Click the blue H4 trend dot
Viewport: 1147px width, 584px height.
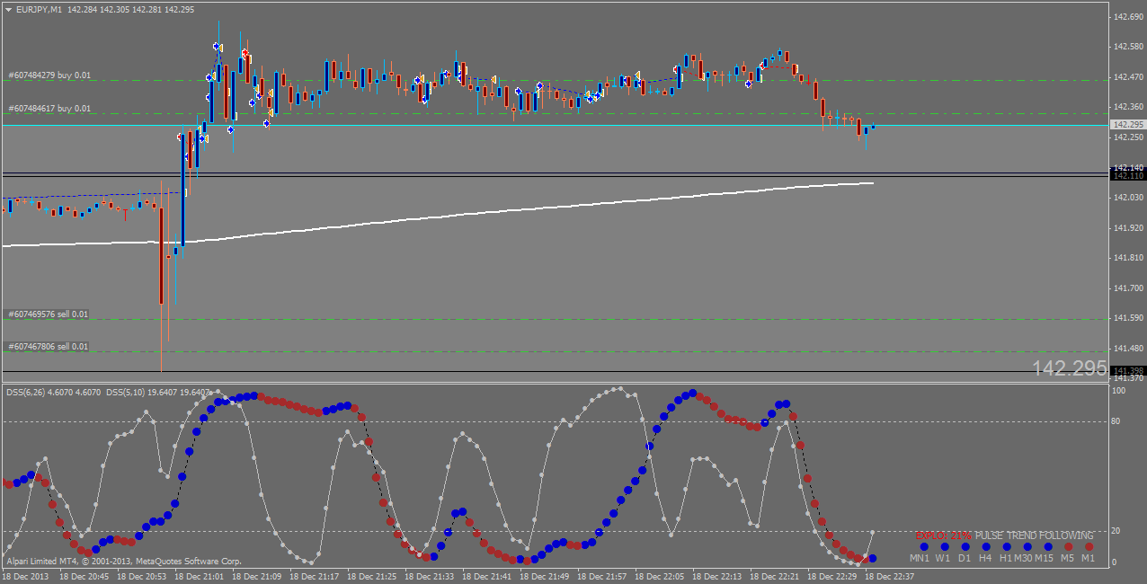(x=985, y=546)
